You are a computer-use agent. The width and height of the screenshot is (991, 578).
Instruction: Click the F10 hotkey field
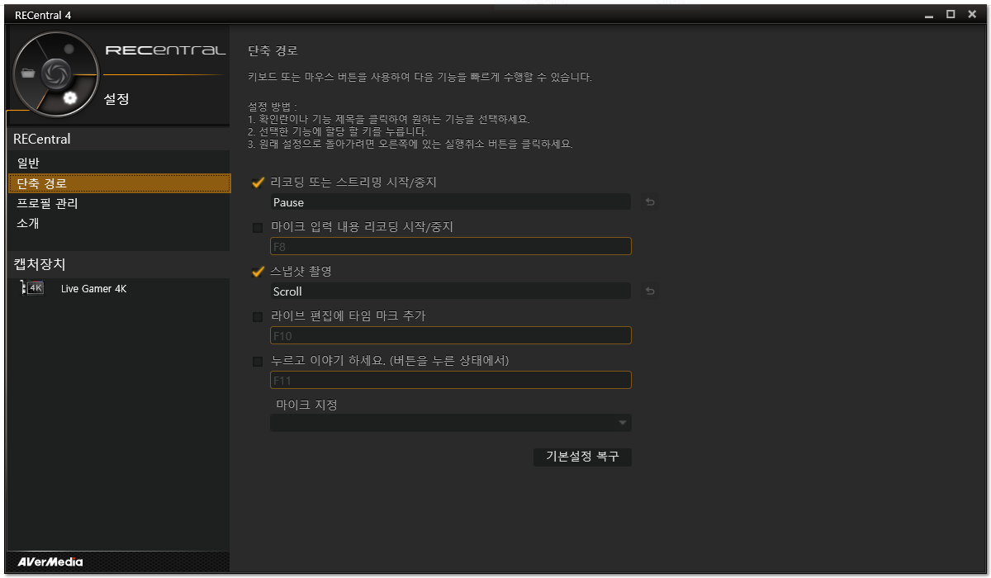coord(451,335)
